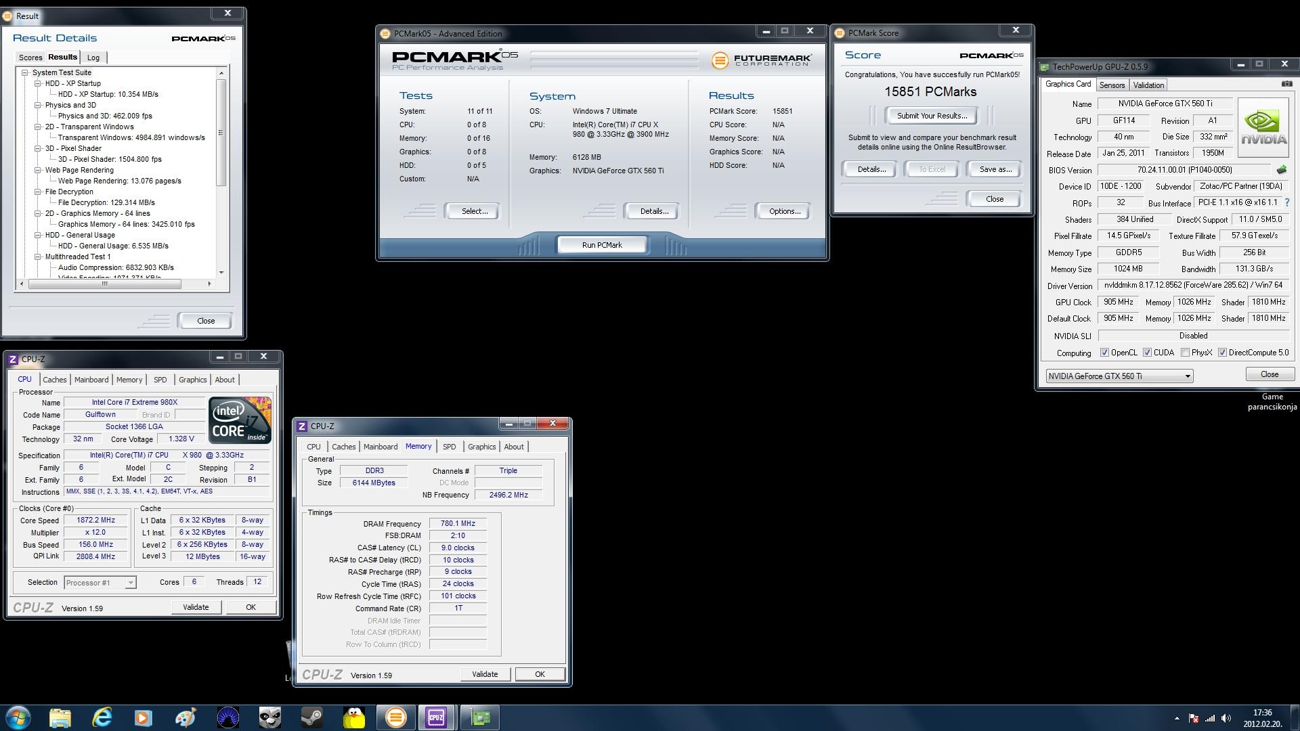This screenshot has height=731, width=1300.
Task: Click the Futuremark logo in PCMark05
Action: coord(762,60)
